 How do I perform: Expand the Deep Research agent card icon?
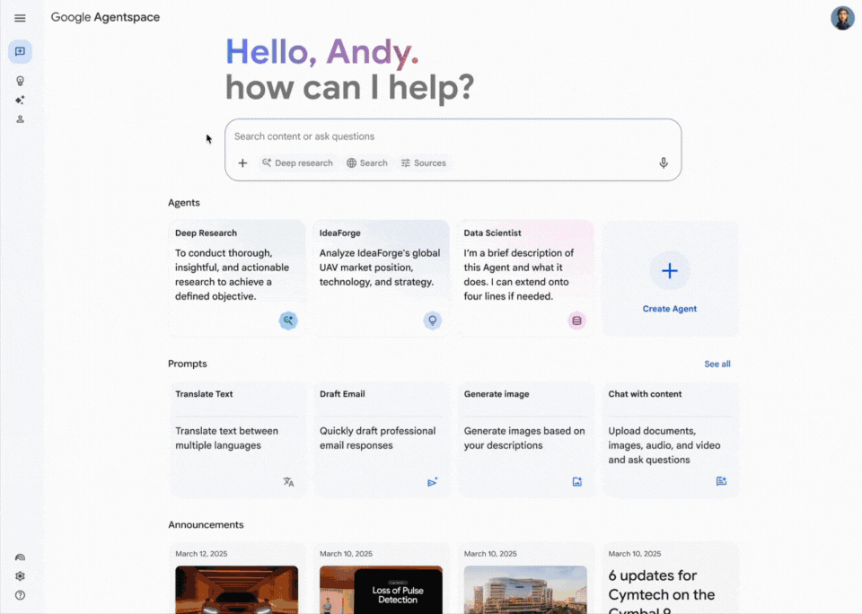click(x=287, y=320)
